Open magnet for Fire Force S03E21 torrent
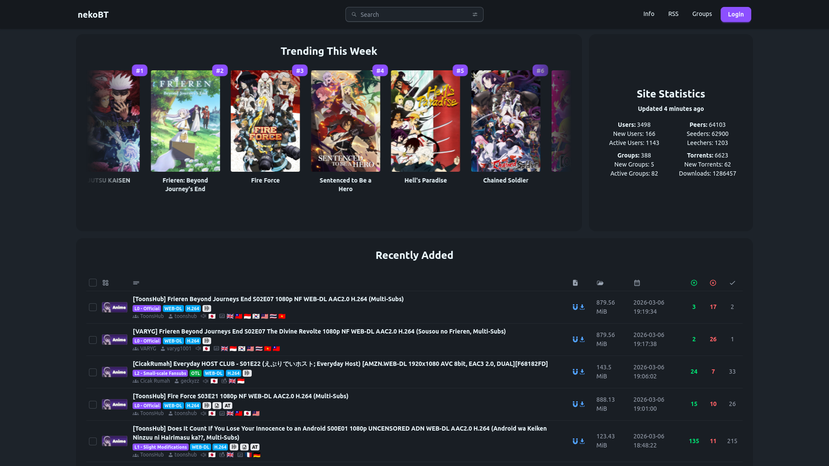The image size is (829, 466). point(575,404)
